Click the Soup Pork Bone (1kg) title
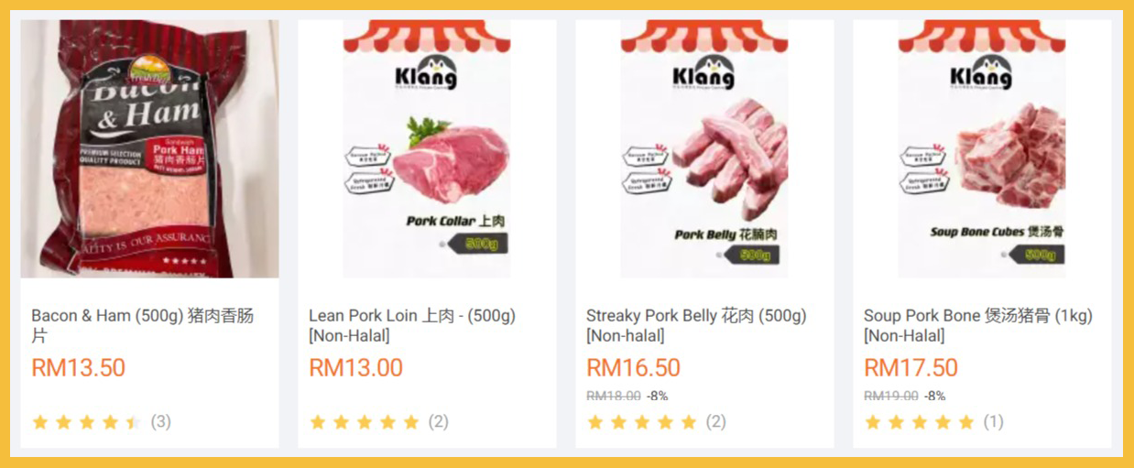 click(x=977, y=326)
